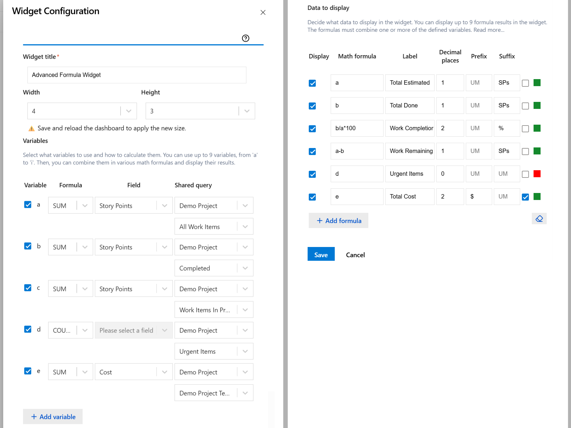The image size is (571, 428).
Task: Toggle display for Urgent Items row
Action: 312,174
